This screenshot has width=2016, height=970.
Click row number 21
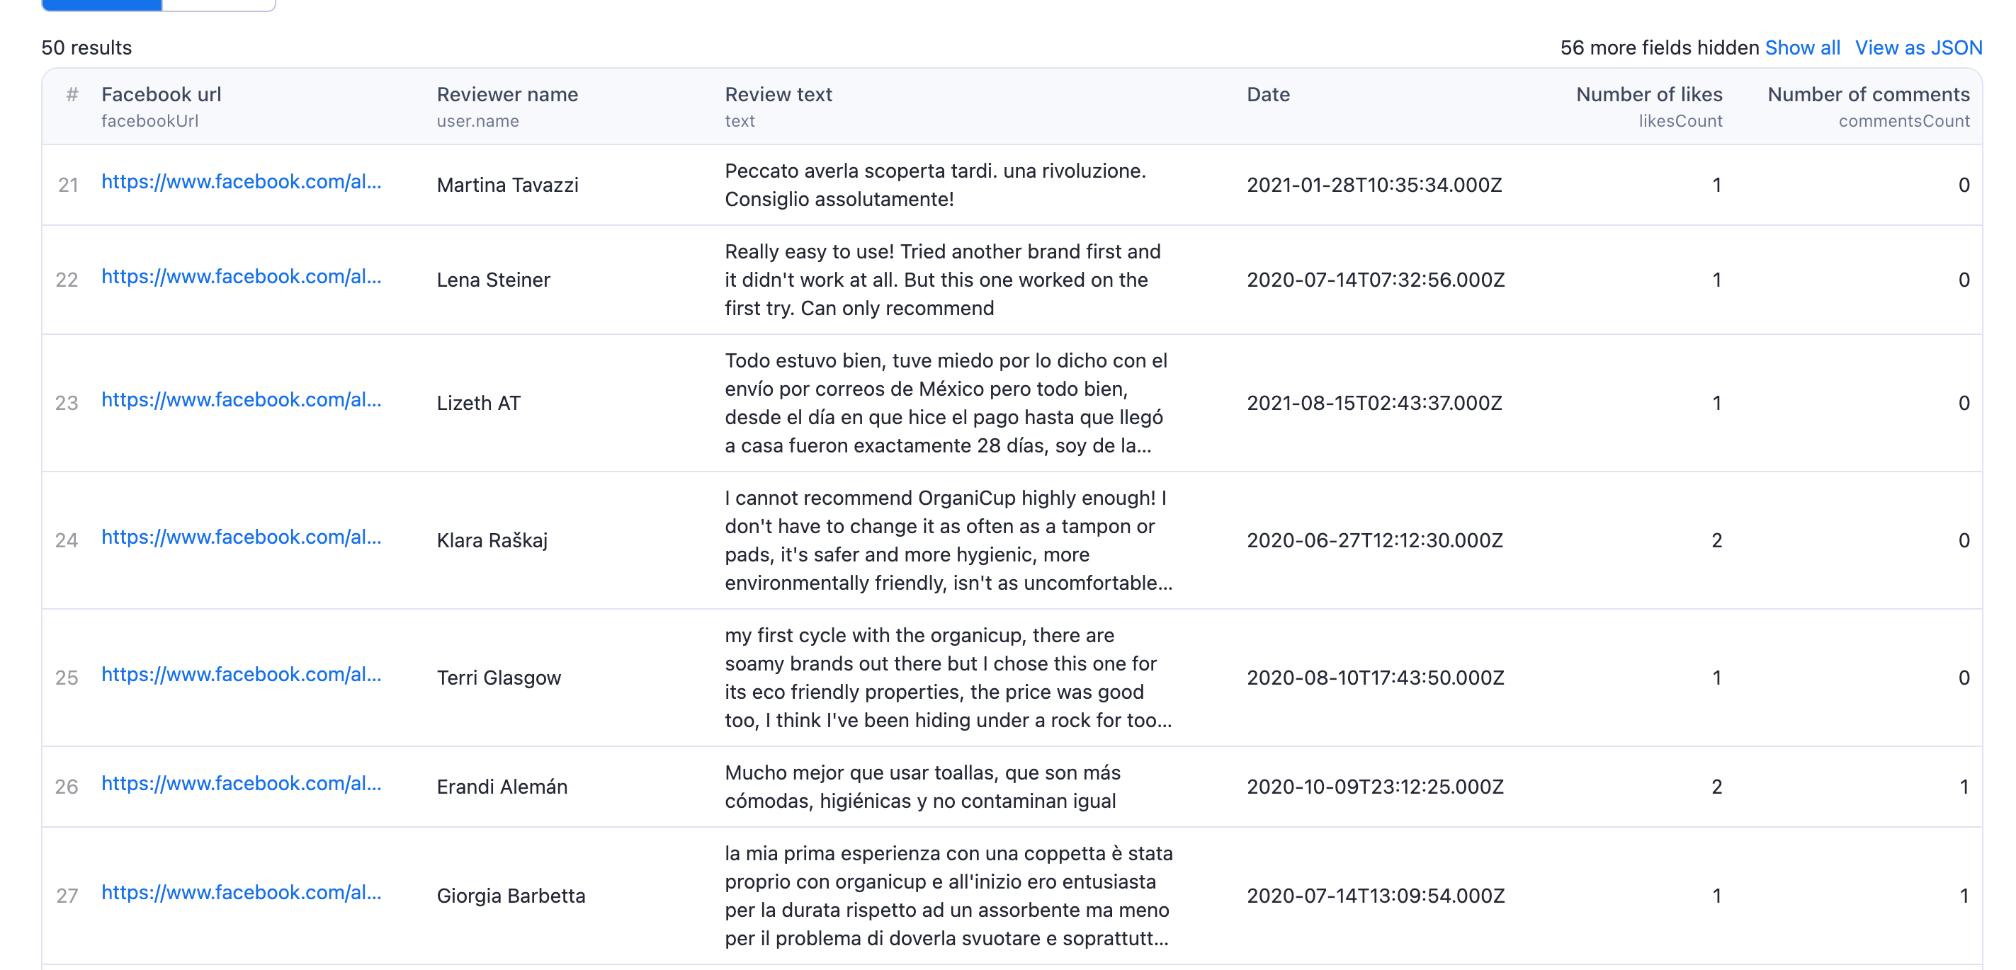click(x=68, y=186)
